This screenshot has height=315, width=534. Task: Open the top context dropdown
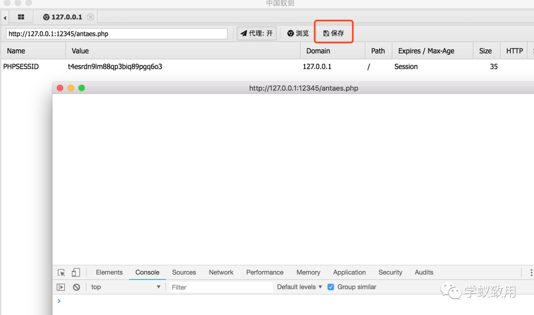pyautogui.click(x=126, y=287)
